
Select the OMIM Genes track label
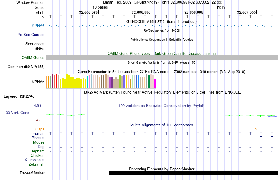tap(33, 57)
